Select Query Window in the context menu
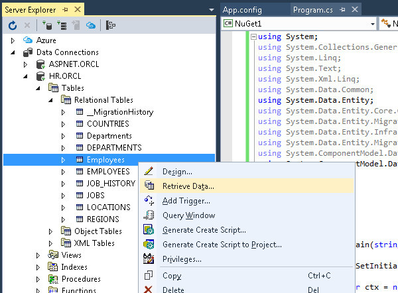Viewport: 398px width, 293px height. coord(188,215)
